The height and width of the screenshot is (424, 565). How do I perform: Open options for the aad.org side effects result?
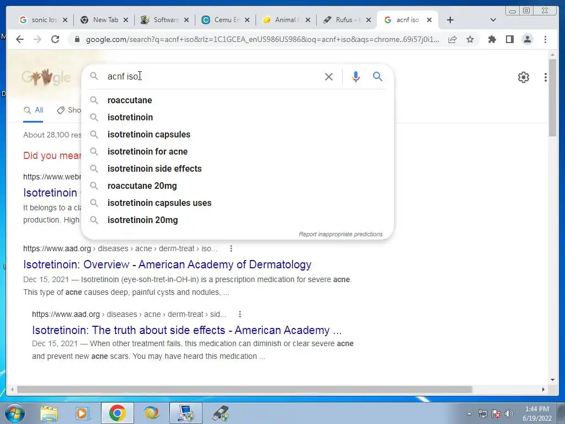pos(239,314)
